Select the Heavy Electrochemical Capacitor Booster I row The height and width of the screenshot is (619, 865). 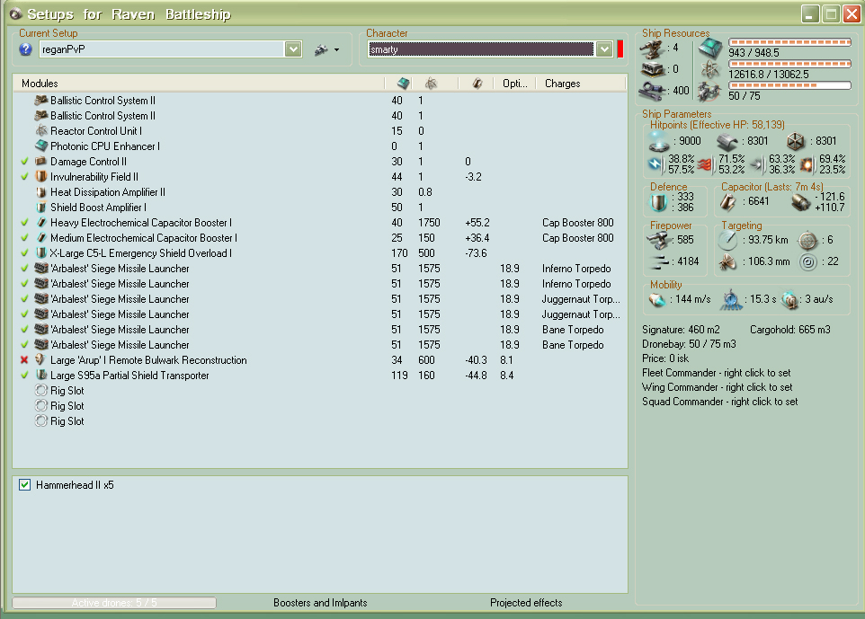tap(141, 223)
